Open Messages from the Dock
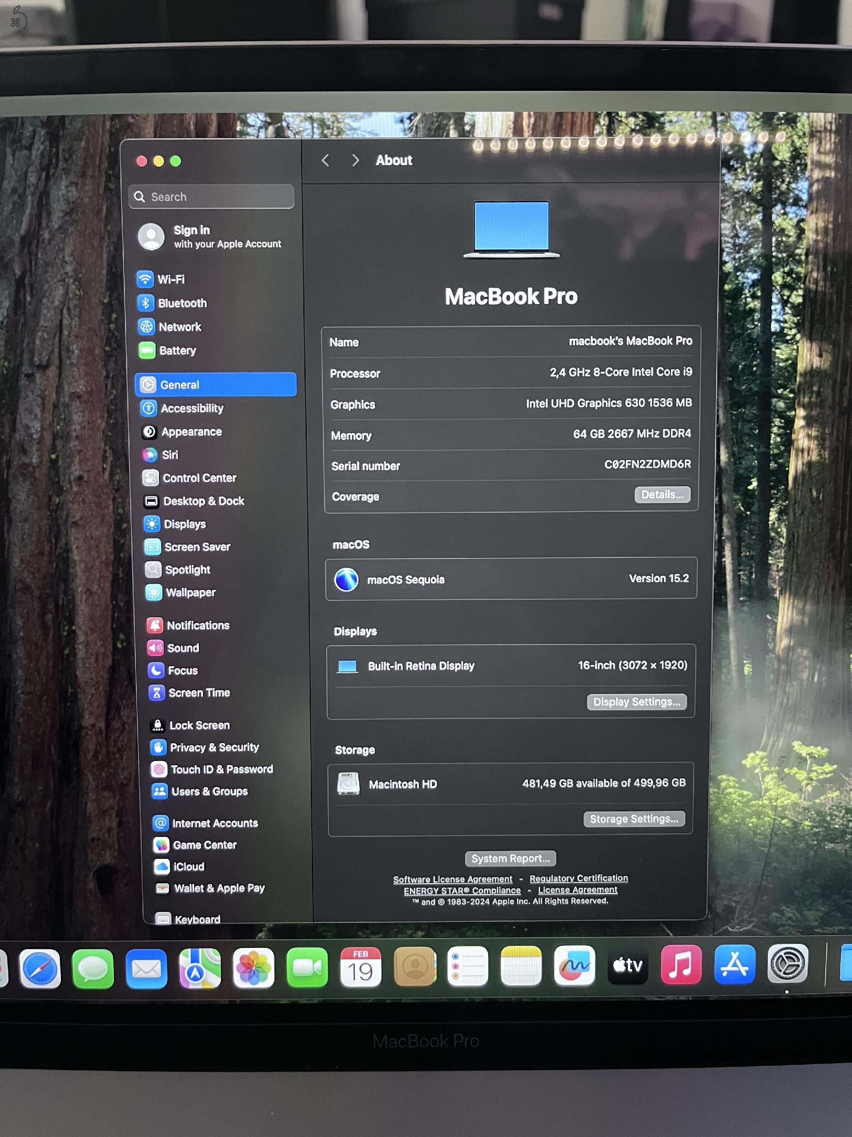The image size is (852, 1137). coord(93,968)
